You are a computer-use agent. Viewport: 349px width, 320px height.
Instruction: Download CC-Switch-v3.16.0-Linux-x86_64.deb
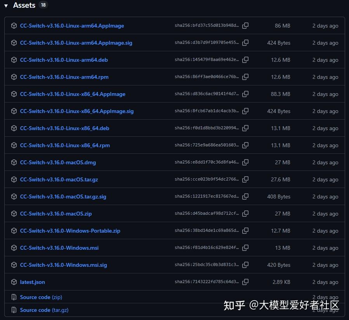(64, 128)
